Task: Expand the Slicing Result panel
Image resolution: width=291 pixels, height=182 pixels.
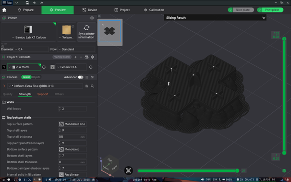Action: tap(264, 18)
